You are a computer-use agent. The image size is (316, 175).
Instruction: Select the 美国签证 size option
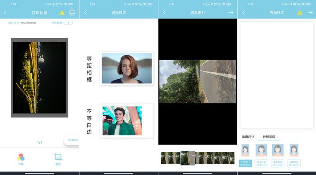click(x=278, y=163)
